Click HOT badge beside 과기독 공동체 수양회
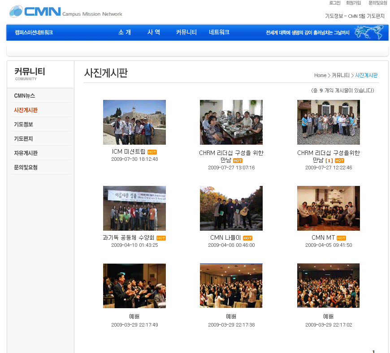Screen dimensions: 390x353 click(161, 238)
